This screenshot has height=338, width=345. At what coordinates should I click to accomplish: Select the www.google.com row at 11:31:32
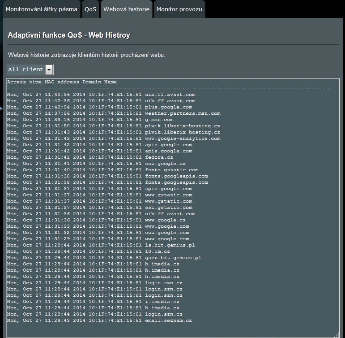click(98, 233)
